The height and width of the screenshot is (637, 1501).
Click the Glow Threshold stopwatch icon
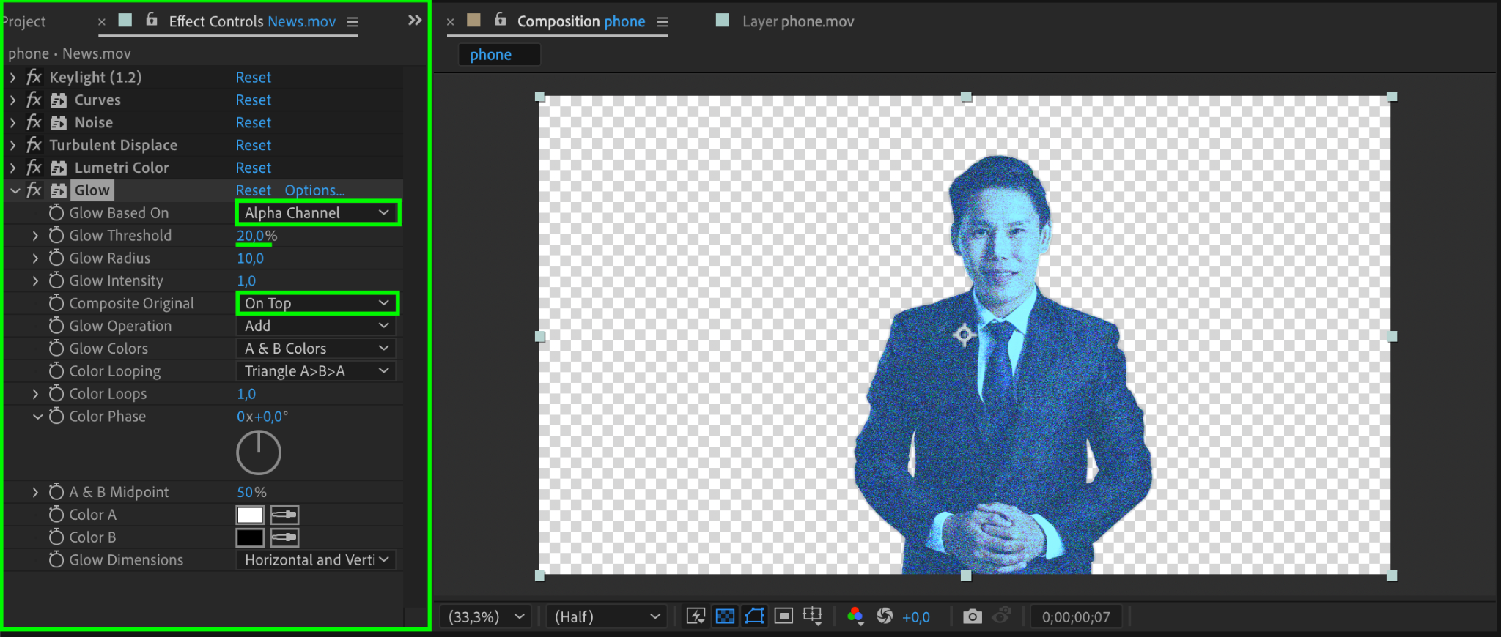pyautogui.click(x=56, y=236)
